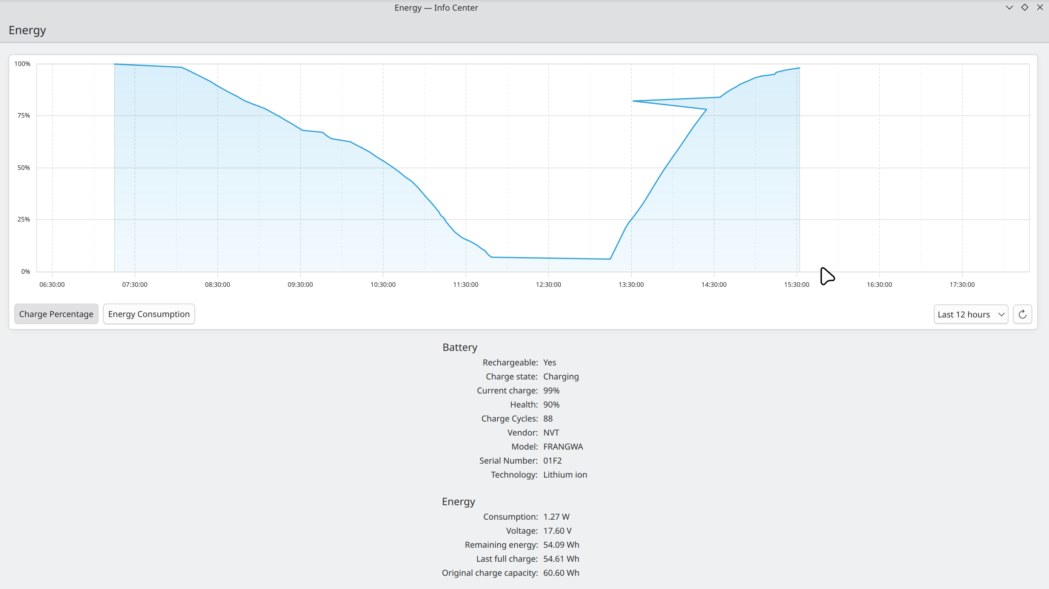Minimize window using title bar chevron icon

(1009, 8)
